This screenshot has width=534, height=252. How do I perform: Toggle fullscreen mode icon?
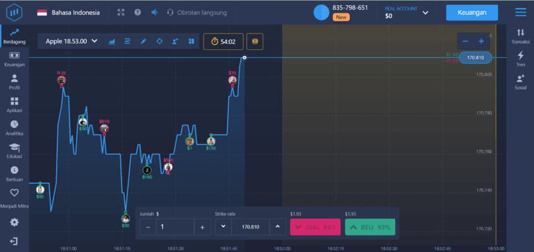tap(121, 13)
